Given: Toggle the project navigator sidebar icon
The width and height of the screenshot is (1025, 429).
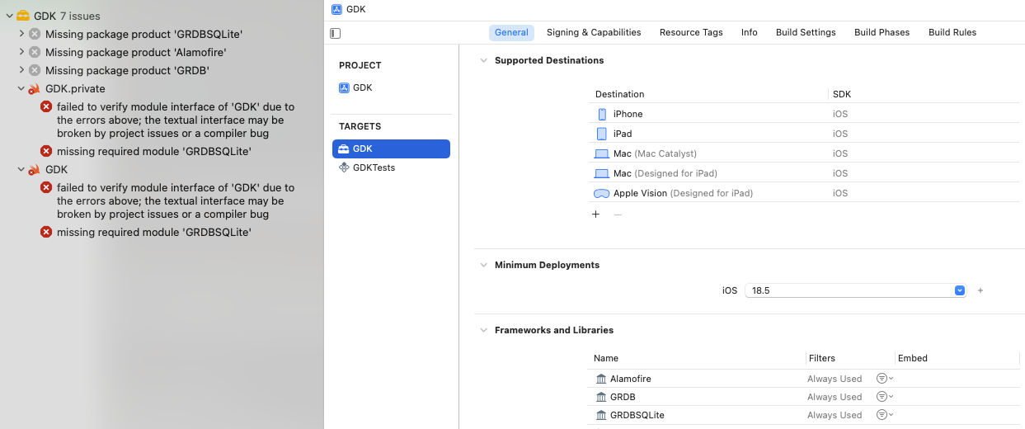Looking at the screenshot, I should pos(335,33).
